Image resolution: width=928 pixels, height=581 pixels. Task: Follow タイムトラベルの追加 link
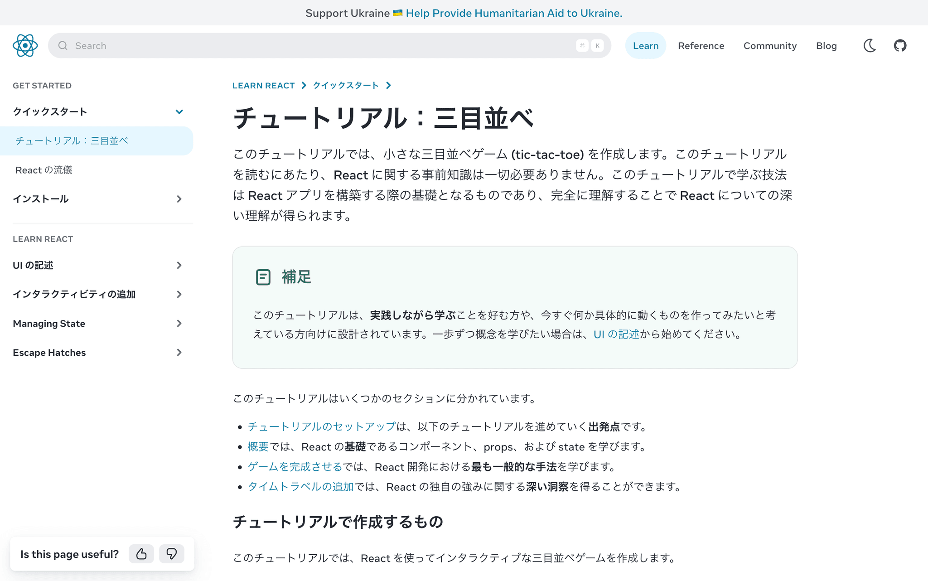coord(300,486)
